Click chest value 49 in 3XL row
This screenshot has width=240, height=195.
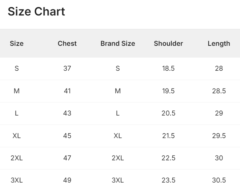tap(67, 180)
